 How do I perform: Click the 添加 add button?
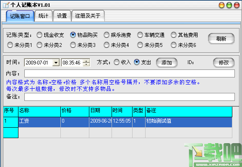[167, 62]
